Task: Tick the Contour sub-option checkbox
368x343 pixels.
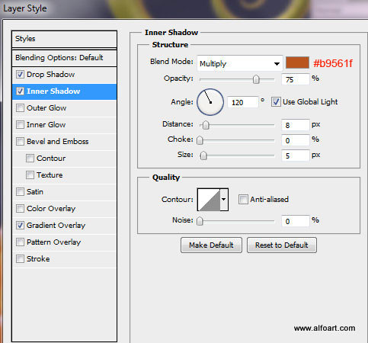Action: (x=30, y=159)
